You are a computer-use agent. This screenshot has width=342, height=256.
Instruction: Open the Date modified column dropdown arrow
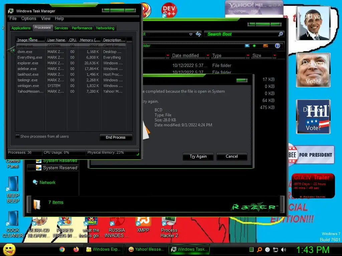pos(208,56)
